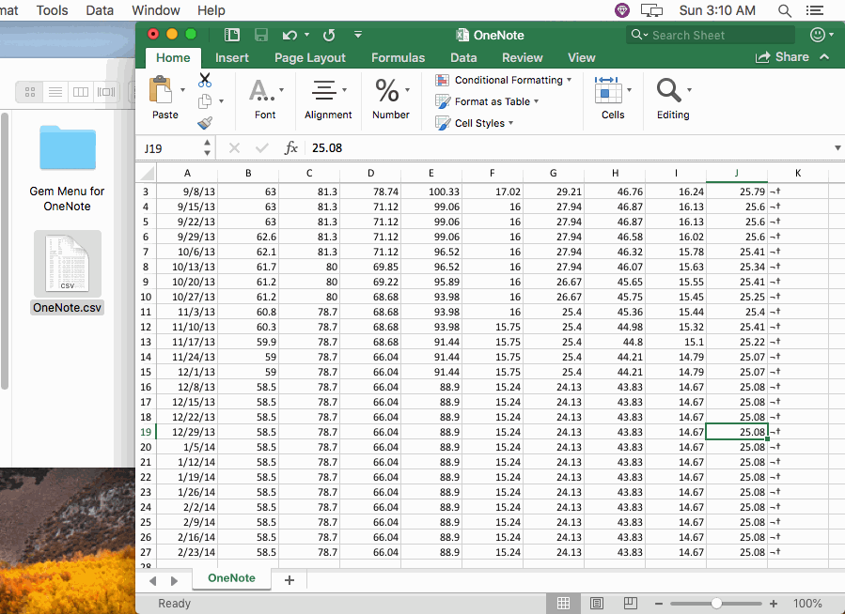845x614 pixels.
Task: Open the Number format dropdown
Action: (x=406, y=91)
